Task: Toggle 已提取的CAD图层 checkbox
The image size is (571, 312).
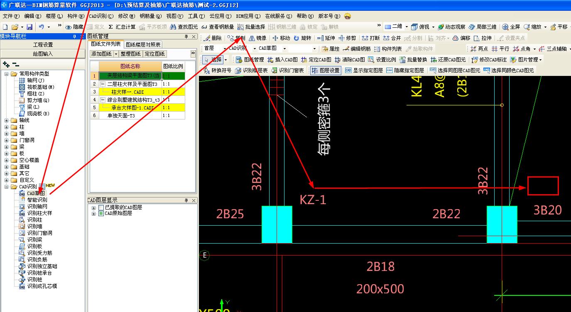Action: pos(101,207)
